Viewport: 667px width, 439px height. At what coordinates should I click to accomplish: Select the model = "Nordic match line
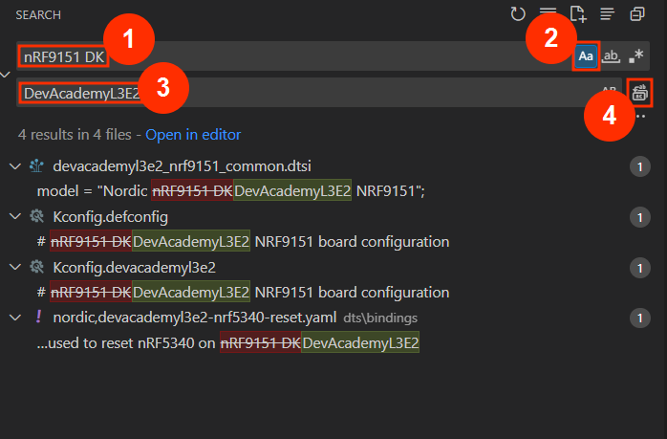[x=231, y=191]
